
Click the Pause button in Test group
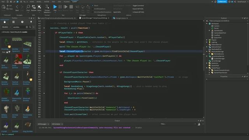[x=60, y=7]
